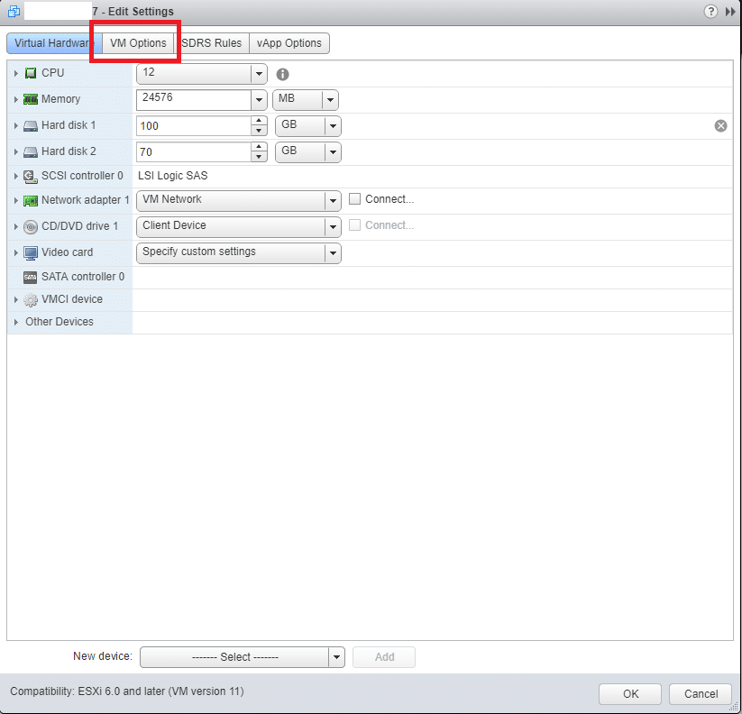Click the Memory value field 24576
Image resolution: width=742 pixels, height=714 pixels.
coord(194,100)
